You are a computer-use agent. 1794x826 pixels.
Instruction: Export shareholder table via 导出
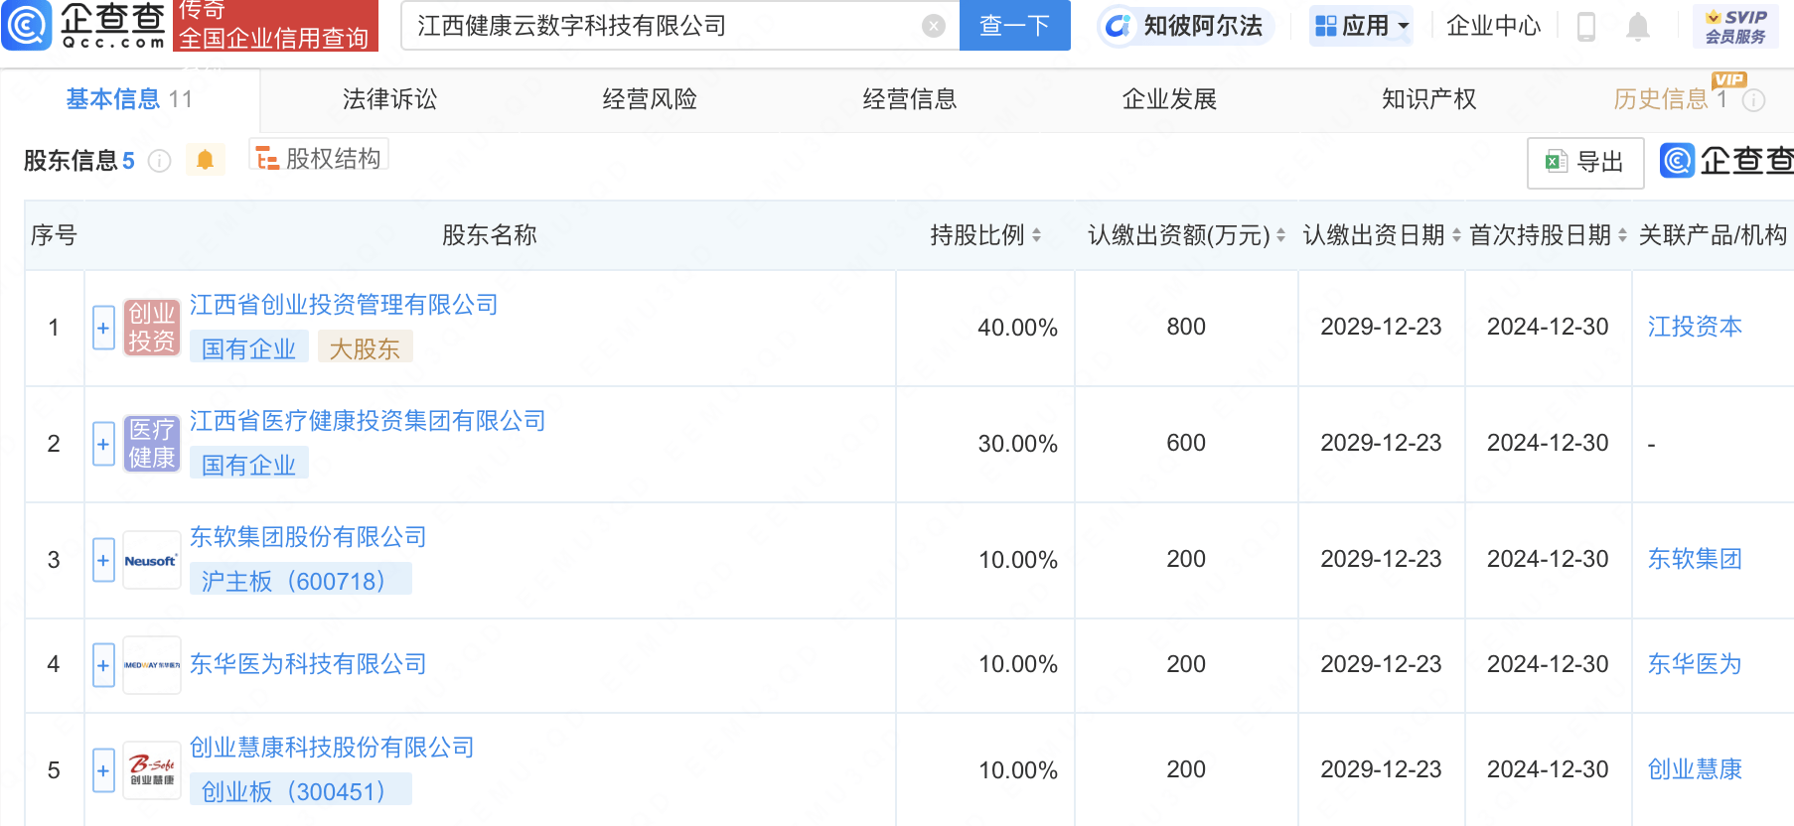pyautogui.click(x=1585, y=163)
